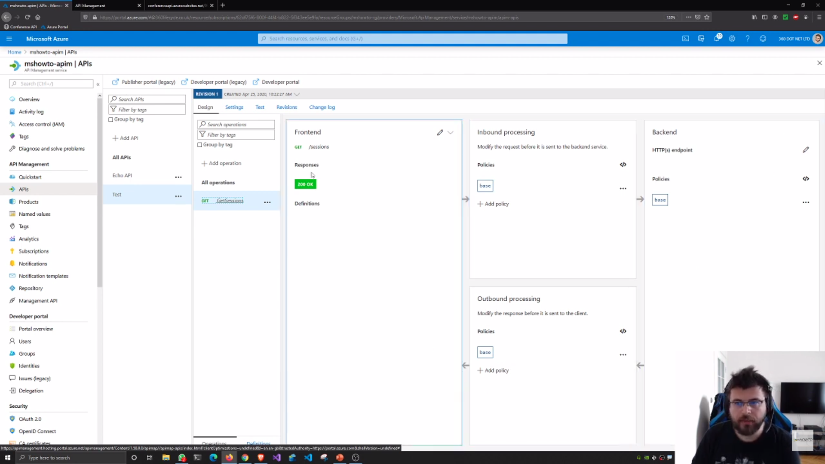This screenshot has height=464, width=825.
Task: Click the API Filter by tags field
Action: [147, 110]
